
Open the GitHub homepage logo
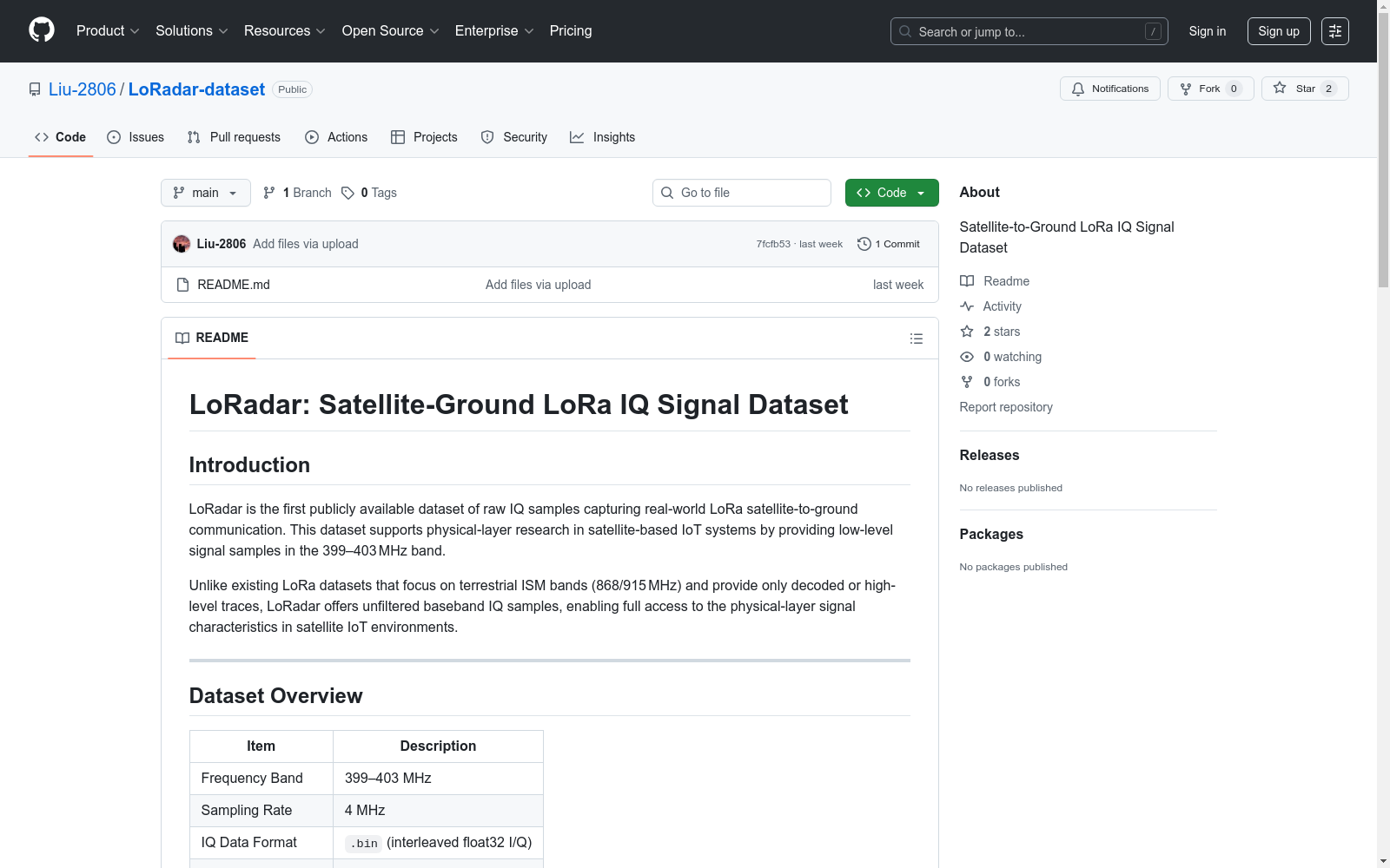click(42, 30)
